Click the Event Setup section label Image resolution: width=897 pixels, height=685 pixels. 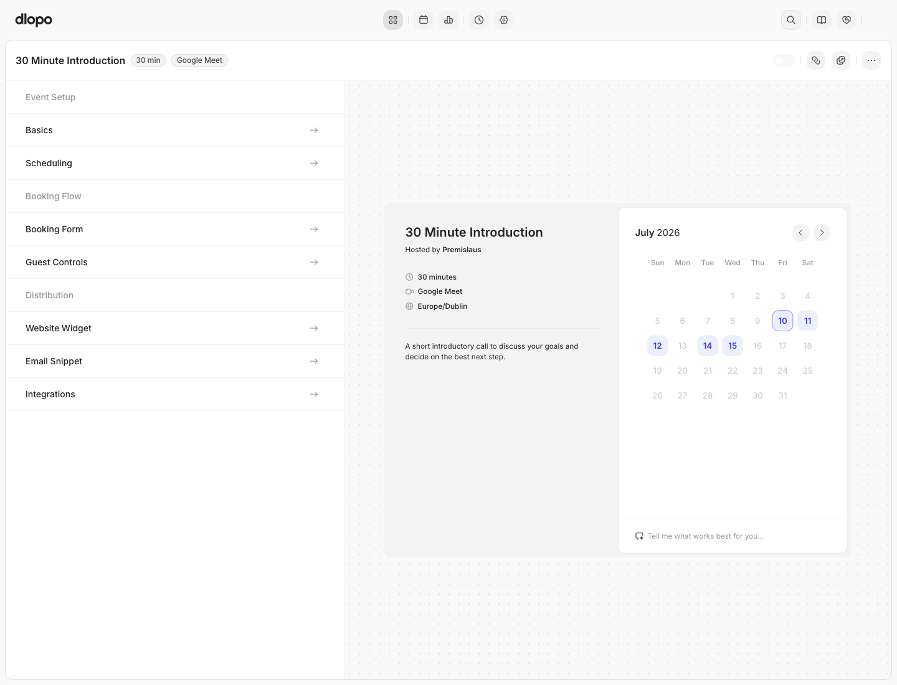(x=50, y=97)
